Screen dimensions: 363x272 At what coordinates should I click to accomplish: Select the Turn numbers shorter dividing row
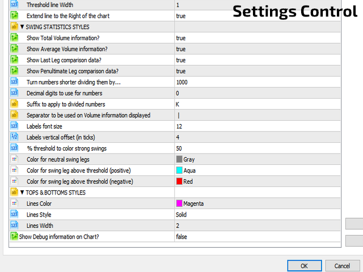[175, 82]
